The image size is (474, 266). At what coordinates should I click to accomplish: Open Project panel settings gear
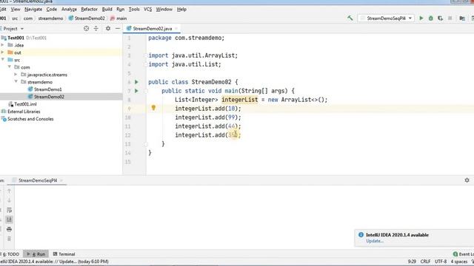tap(108, 28)
